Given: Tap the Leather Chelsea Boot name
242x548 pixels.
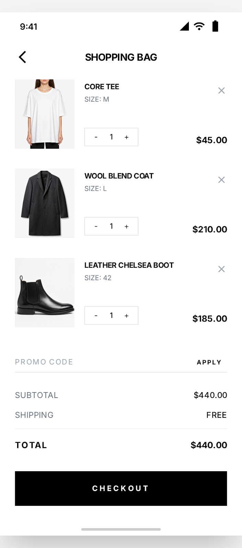Looking at the screenshot, I should pos(129,265).
